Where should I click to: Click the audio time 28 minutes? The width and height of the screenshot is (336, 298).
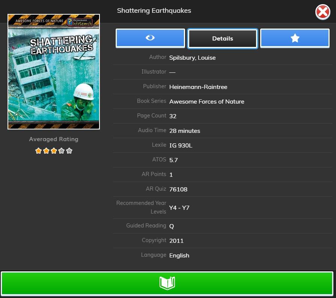pos(184,131)
